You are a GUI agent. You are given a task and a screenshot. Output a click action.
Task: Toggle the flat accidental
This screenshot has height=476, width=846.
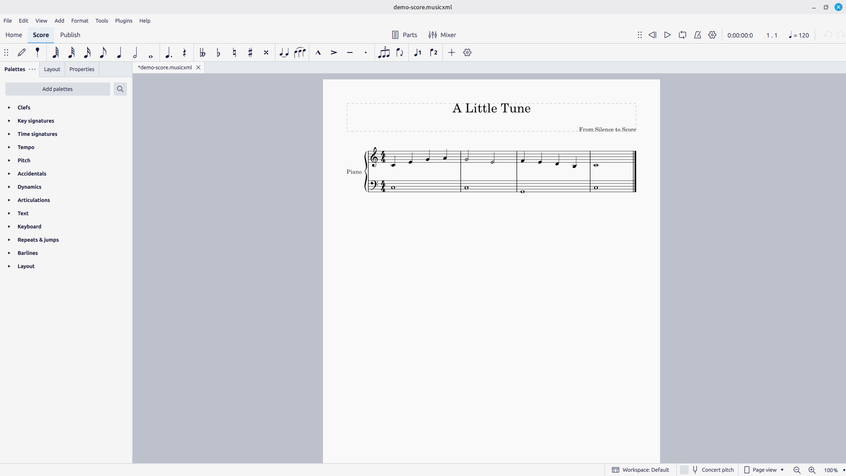tap(219, 52)
